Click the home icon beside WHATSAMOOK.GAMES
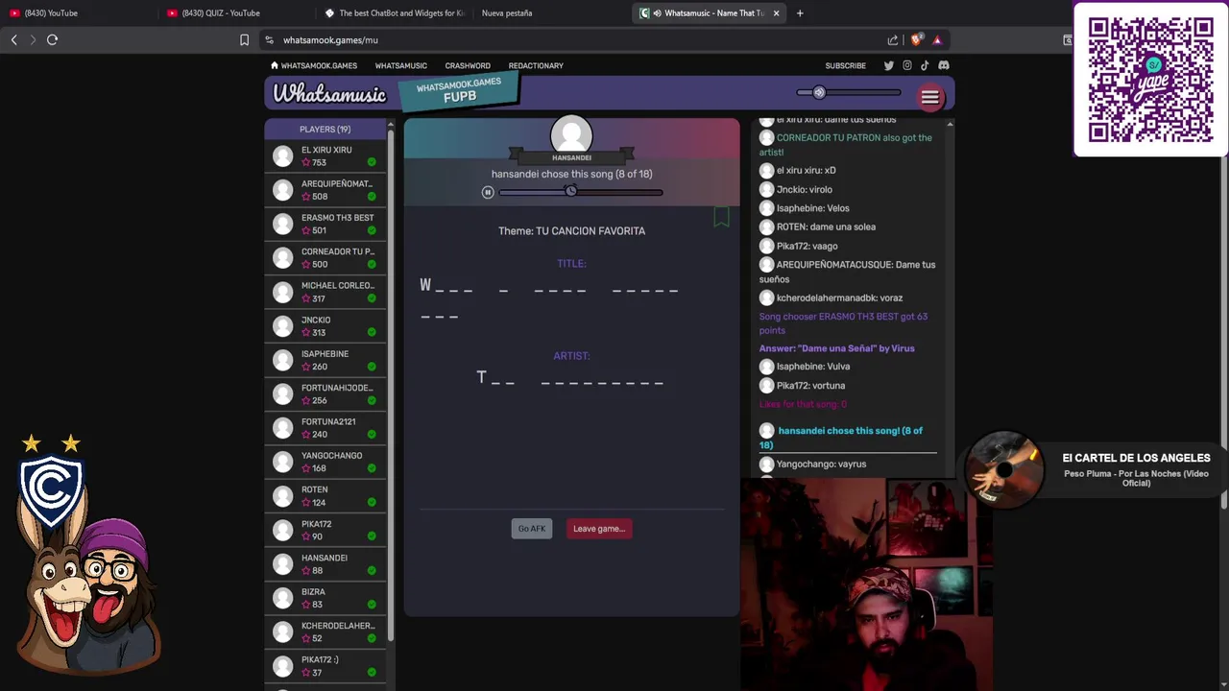The width and height of the screenshot is (1229, 691). [x=275, y=66]
